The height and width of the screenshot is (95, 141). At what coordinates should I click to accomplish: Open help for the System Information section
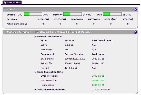[x=135, y=32]
